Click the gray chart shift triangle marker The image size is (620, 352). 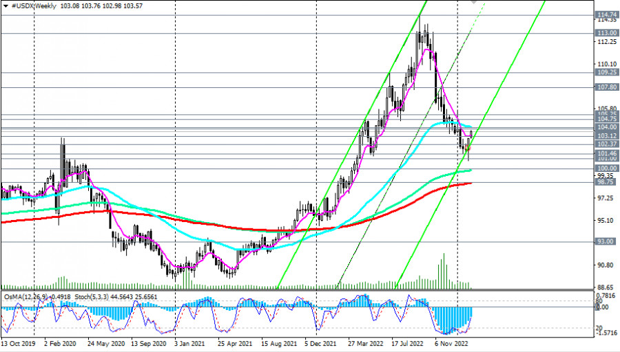pos(474,2)
